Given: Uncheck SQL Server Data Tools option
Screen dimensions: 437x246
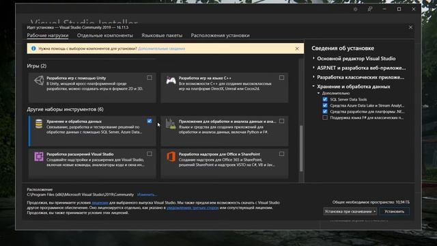Looking at the screenshot, I should 325,99.
